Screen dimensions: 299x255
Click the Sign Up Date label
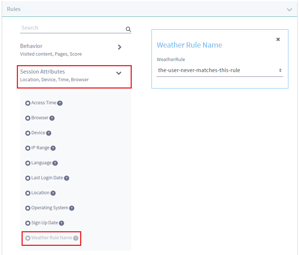pos(45,222)
